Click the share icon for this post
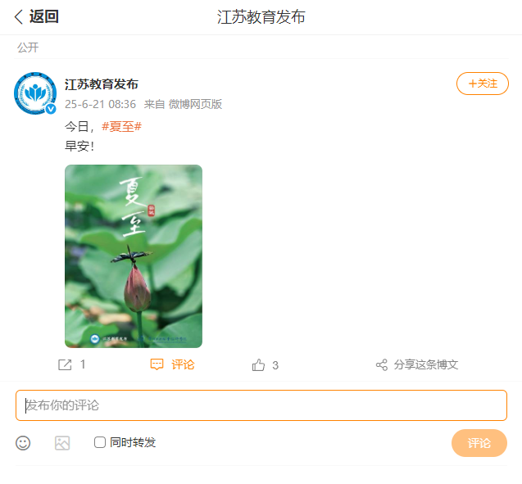Screen dimensions: 522x484 [382, 365]
